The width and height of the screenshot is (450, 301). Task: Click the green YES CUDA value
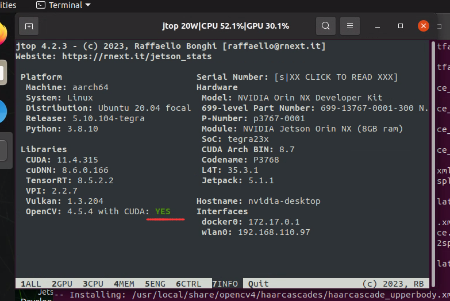pyautogui.click(x=163, y=211)
